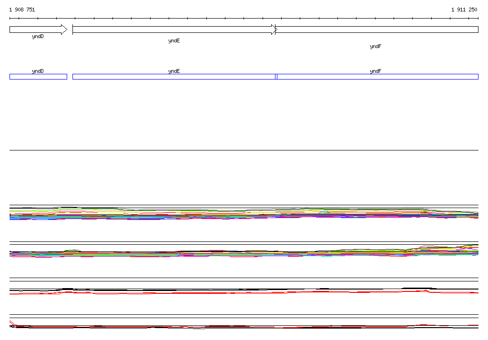488x340 pixels.
Task: Click the yndF label above blue box
Action: [376, 71]
